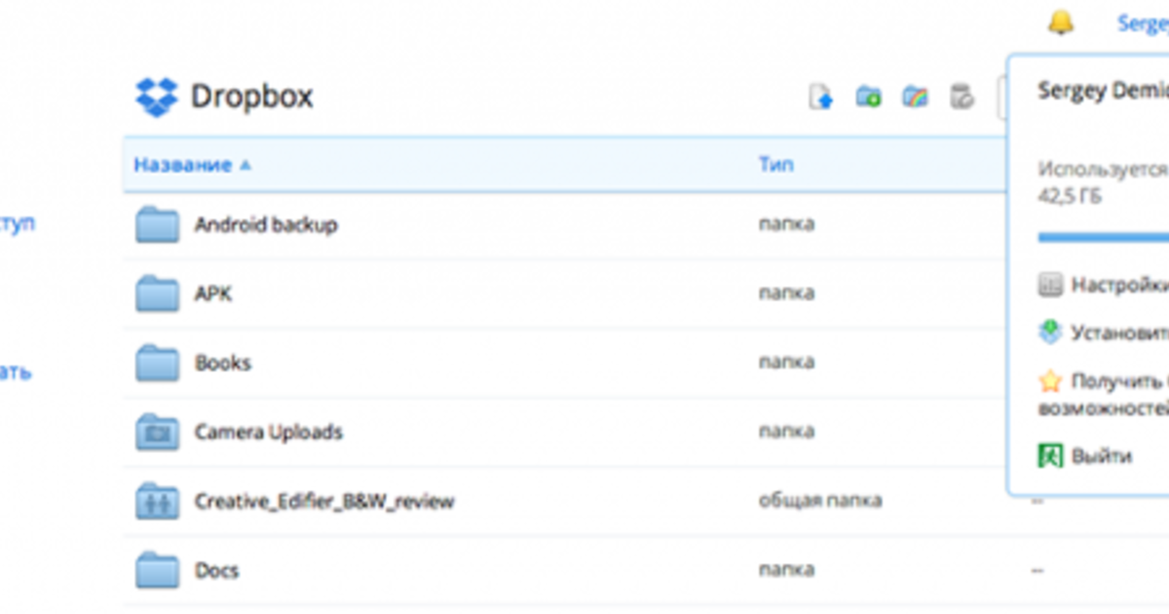Open the APK folder

click(213, 293)
